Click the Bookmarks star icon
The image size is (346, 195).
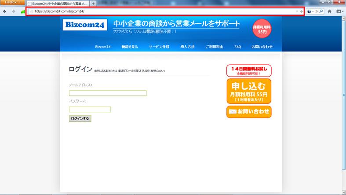tap(339, 11)
